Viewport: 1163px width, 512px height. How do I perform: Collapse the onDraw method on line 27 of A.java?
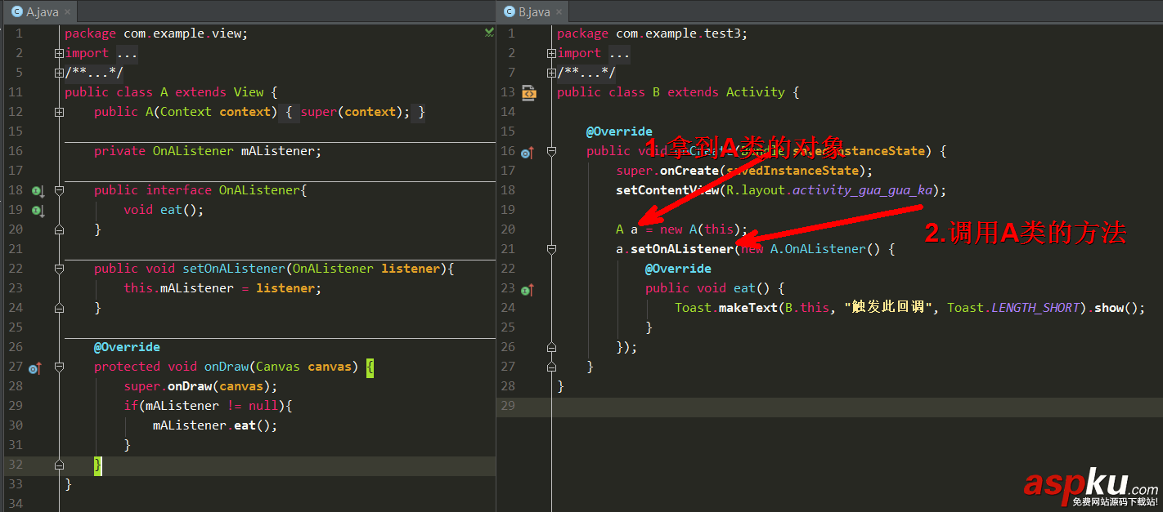[x=59, y=367]
